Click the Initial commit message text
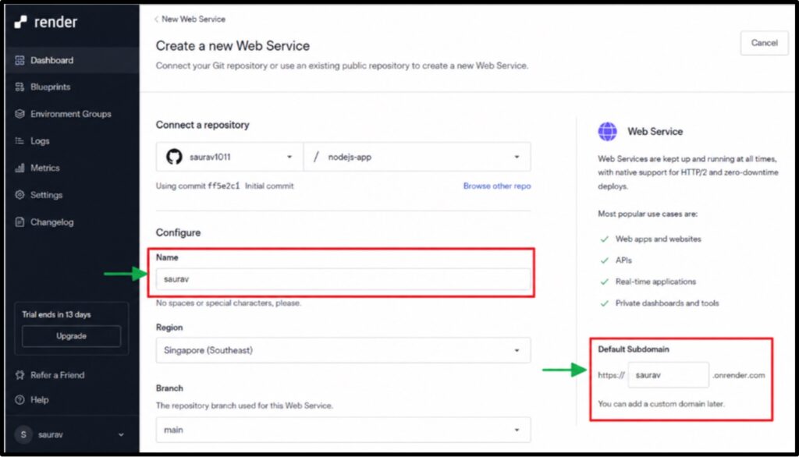The width and height of the screenshot is (799, 457). (269, 186)
